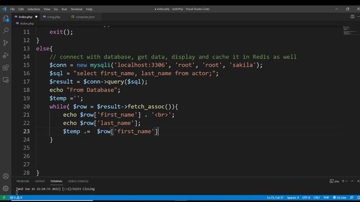Open the View menu
Screen dimensions: 360x202
[47, 9]
